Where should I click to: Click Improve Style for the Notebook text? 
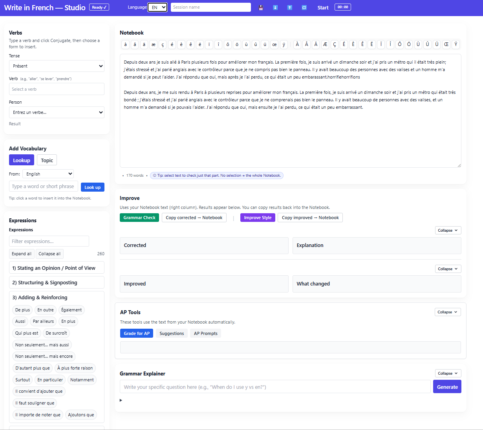258,217
